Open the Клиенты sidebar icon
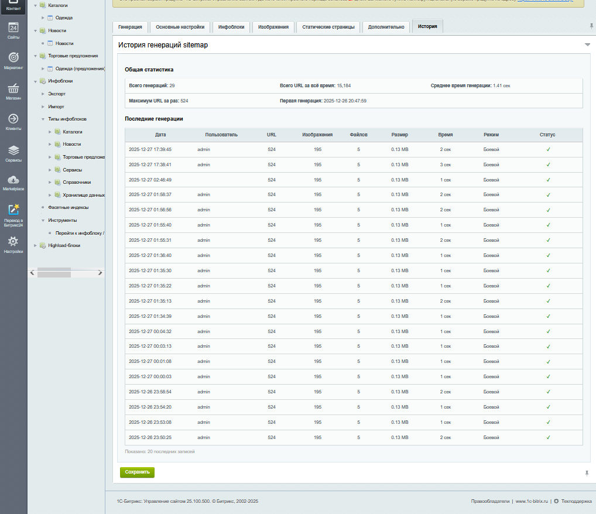 point(13,121)
